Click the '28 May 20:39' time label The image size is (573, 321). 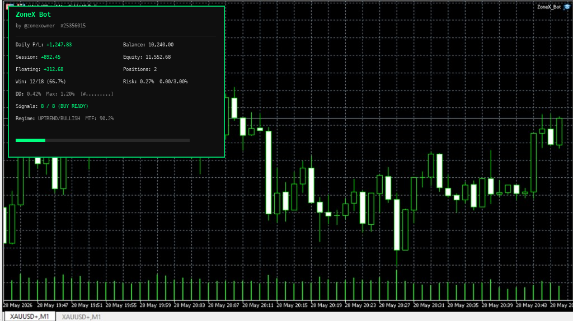point(497,305)
